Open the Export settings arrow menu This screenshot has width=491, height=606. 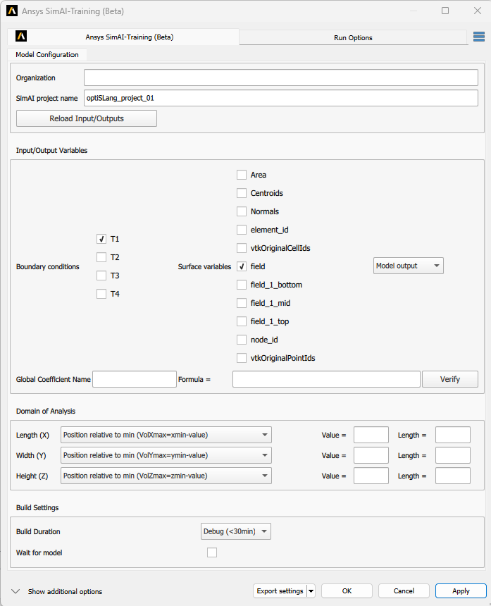(311, 591)
